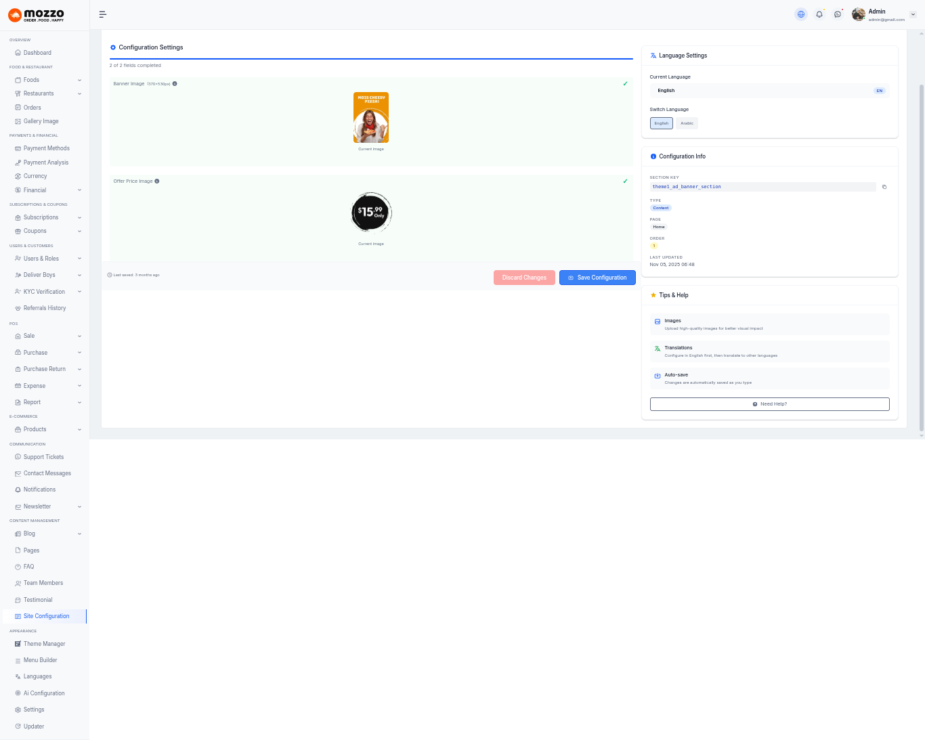Click info icon beside Banner Image label
The width and height of the screenshot is (925, 740).
point(175,84)
